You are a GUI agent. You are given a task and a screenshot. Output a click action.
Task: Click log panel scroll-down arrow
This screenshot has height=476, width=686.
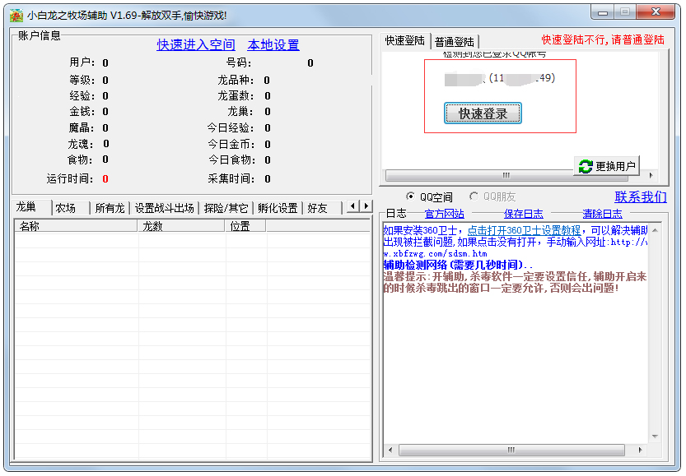pos(655,437)
